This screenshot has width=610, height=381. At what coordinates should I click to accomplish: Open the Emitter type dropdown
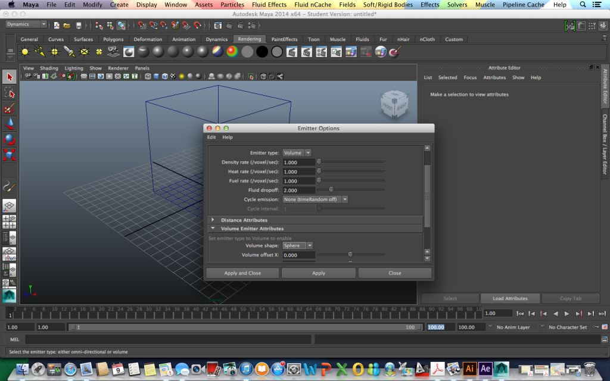pyautogui.click(x=296, y=152)
